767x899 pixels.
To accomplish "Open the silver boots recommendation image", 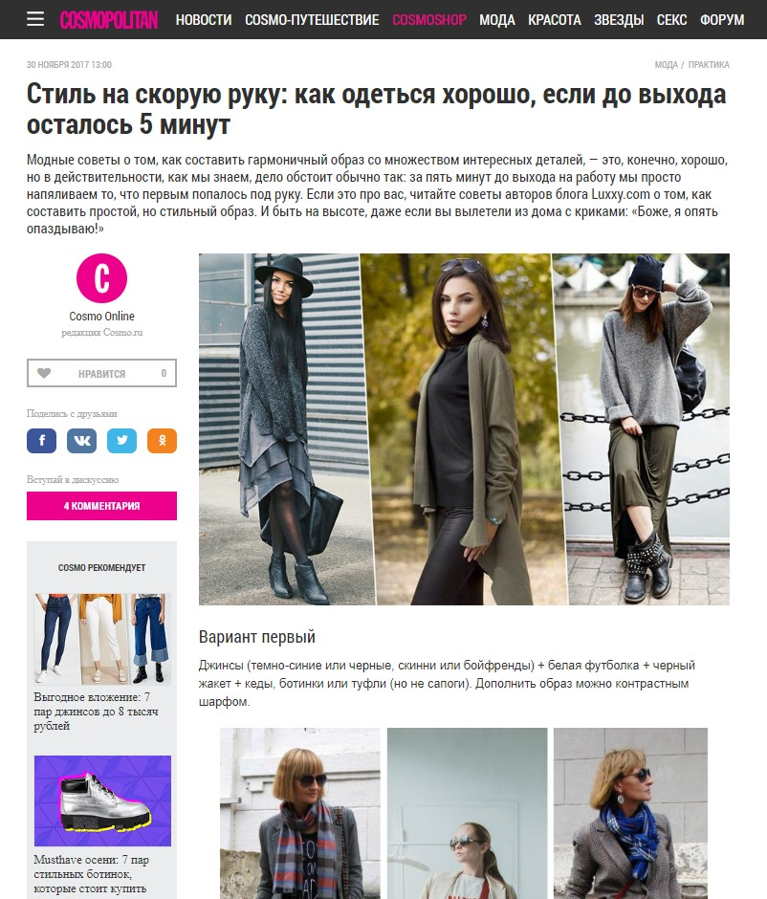I will (x=102, y=800).
